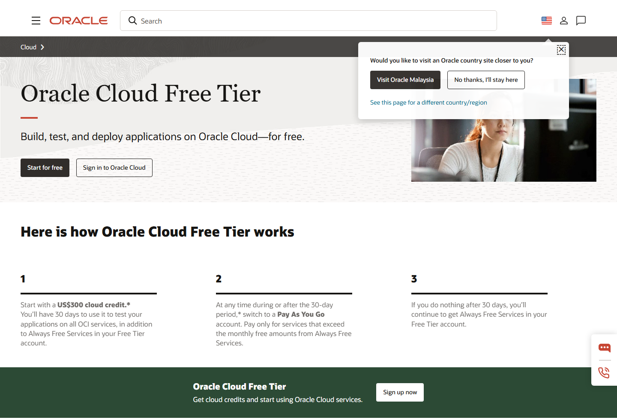Screen dimensions: 617x420
Task: Open the user account icon
Action: 564,21
